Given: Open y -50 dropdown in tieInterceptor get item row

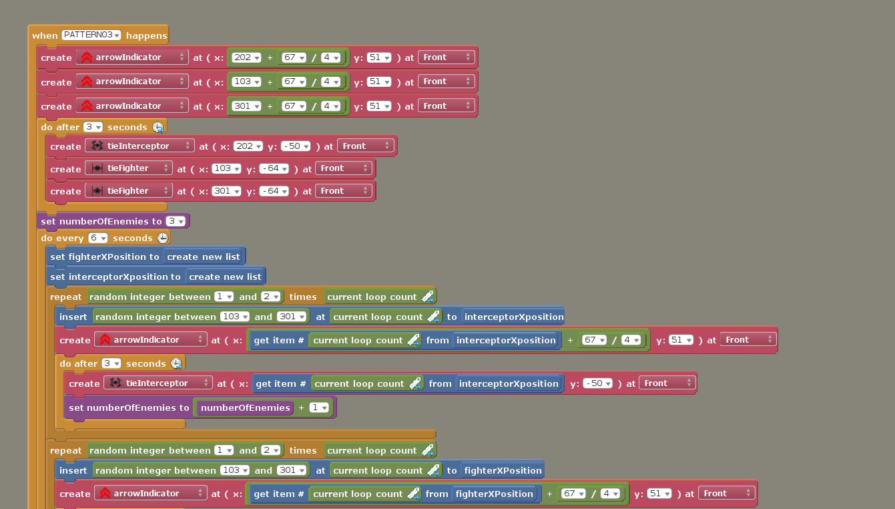Looking at the screenshot, I should pos(597,383).
